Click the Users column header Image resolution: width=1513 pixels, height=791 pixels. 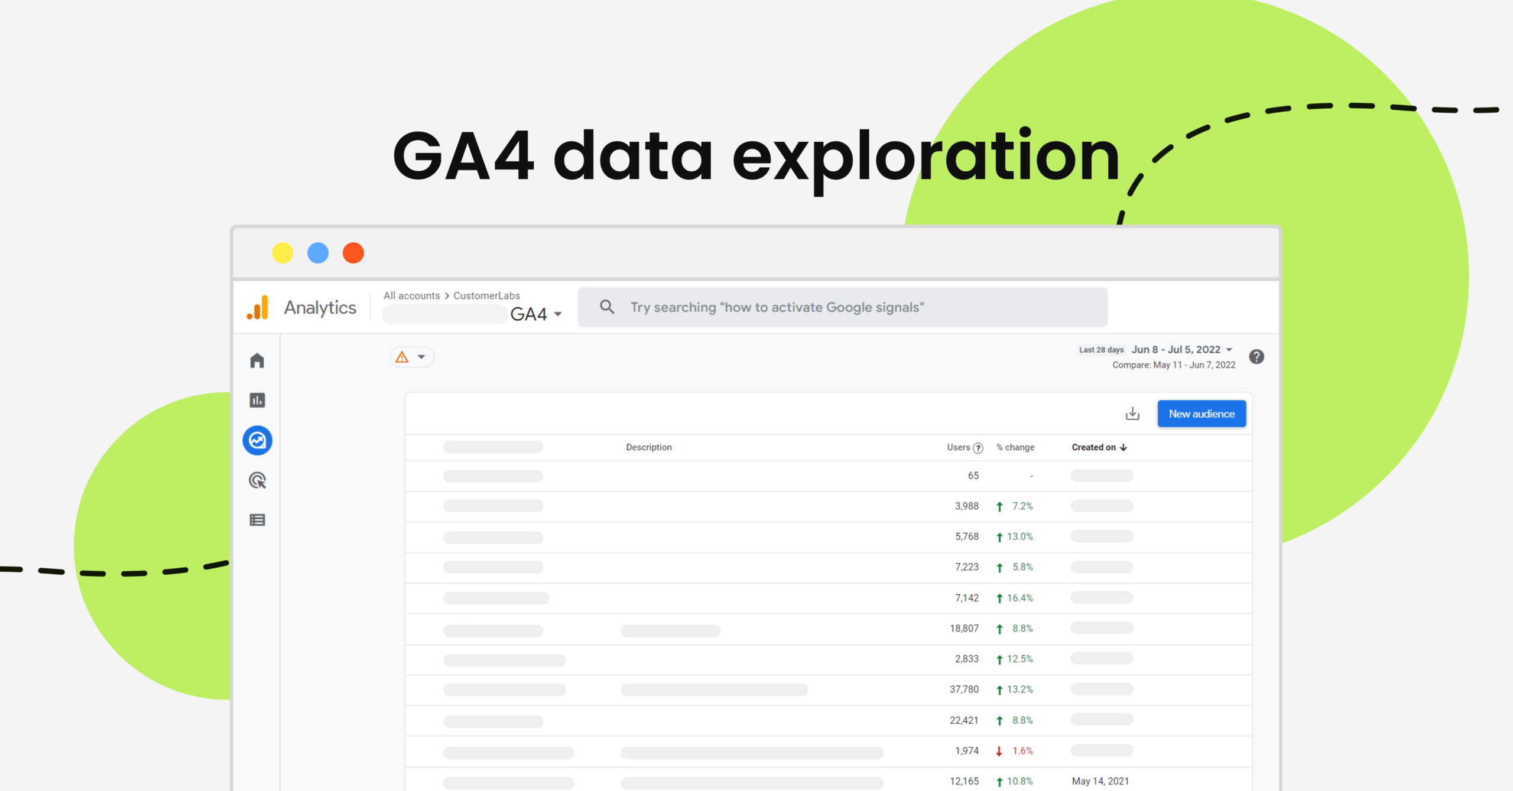958,447
